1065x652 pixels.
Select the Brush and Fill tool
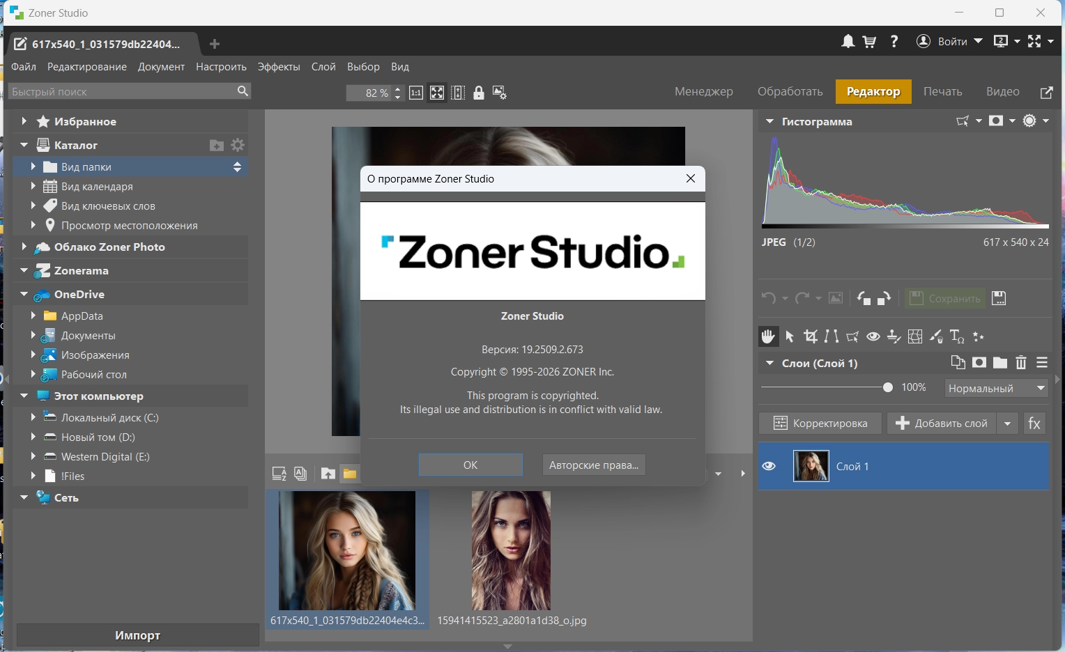point(936,336)
